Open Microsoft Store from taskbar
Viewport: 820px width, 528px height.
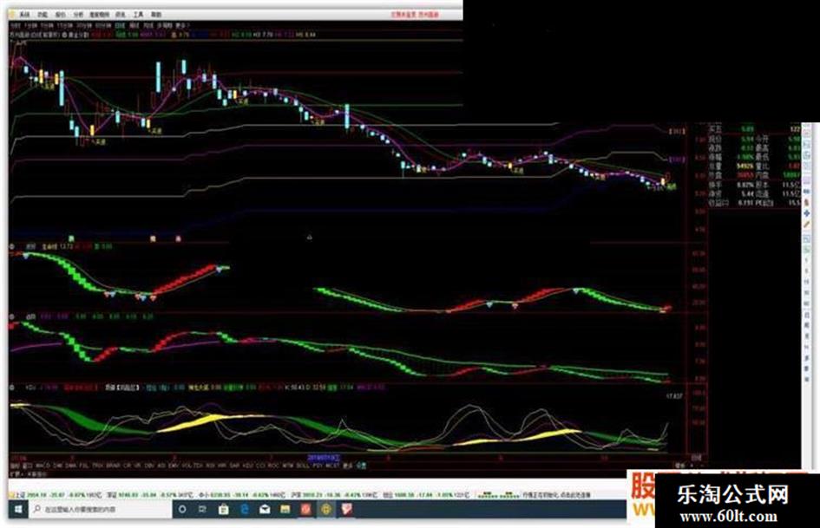[x=224, y=509]
